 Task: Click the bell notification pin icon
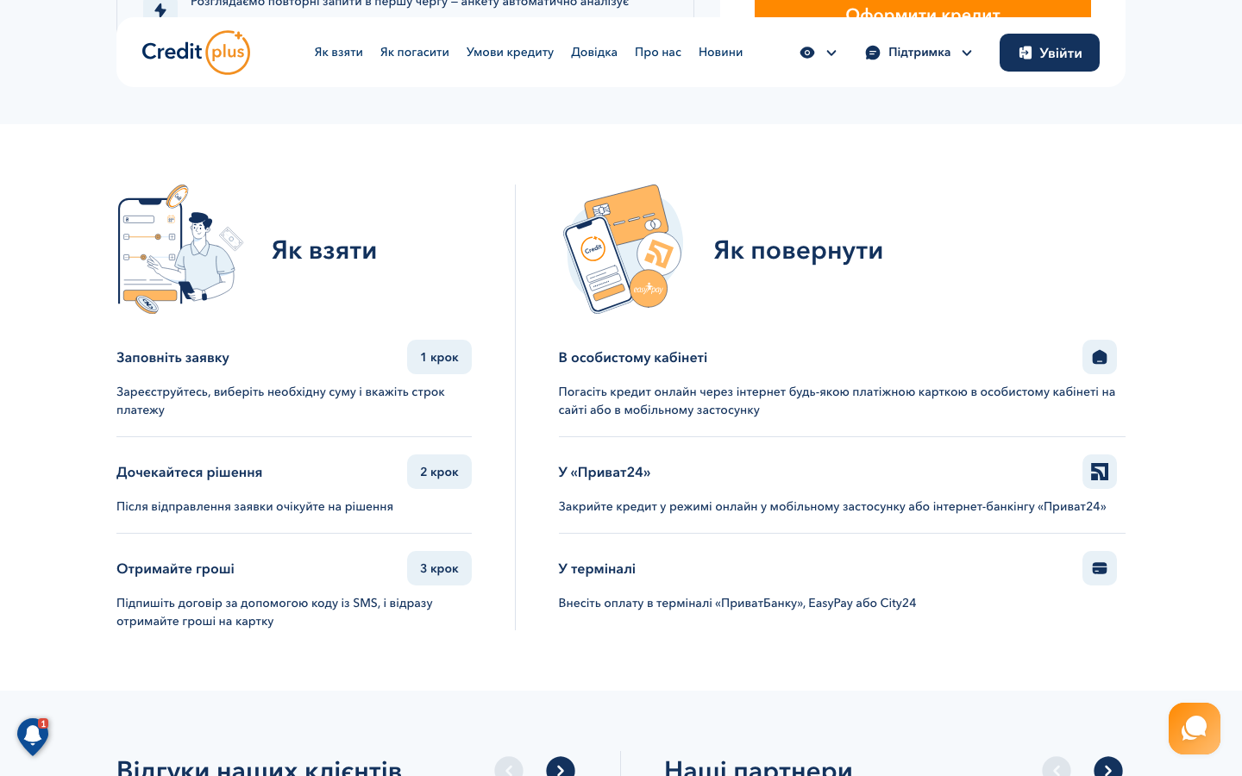[33, 737]
